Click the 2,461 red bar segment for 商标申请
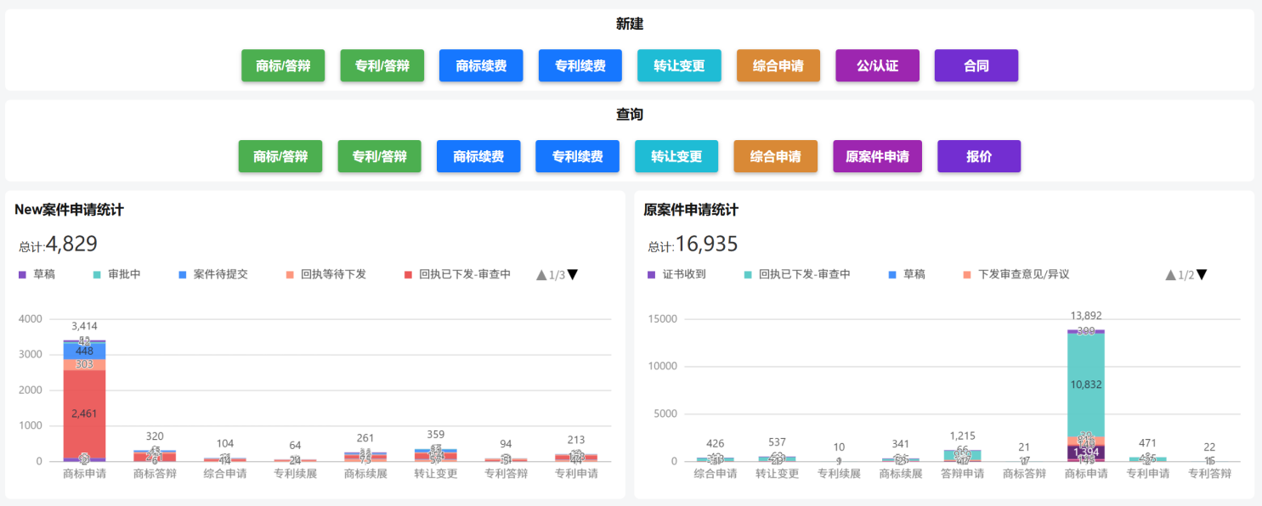The height and width of the screenshot is (506, 1262). [84, 414]
